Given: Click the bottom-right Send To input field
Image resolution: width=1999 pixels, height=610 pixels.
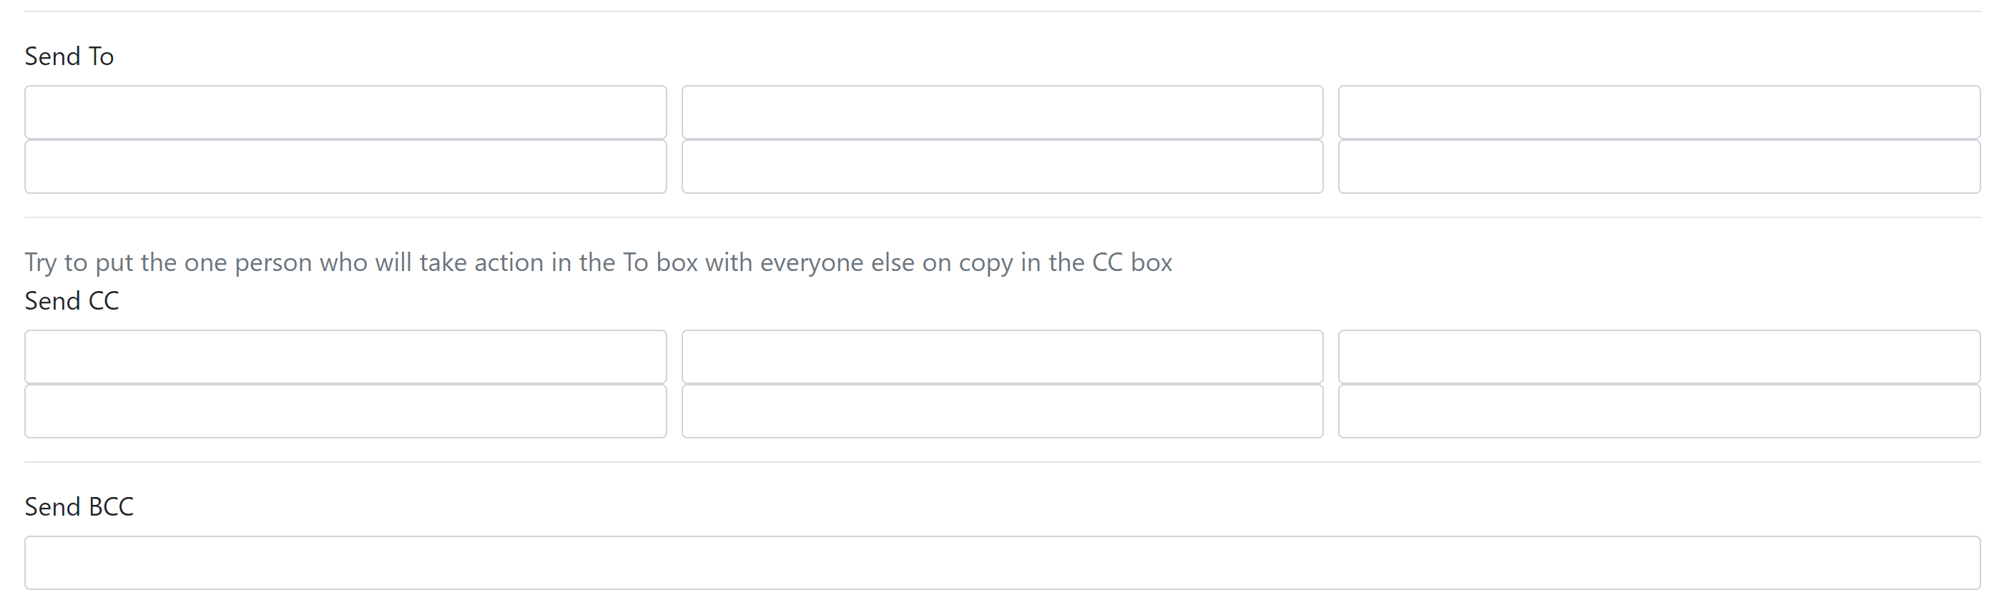Looking at the screenshot, I should 1659,166.
